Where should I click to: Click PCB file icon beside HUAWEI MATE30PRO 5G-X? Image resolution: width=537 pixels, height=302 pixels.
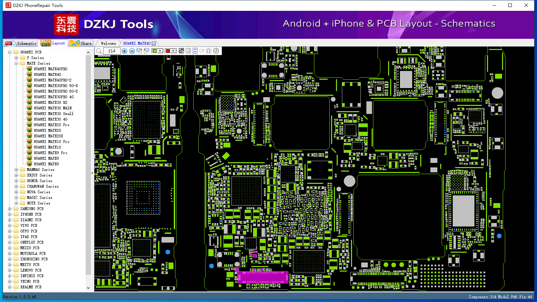pyautogui.click(x=29, y=91)
